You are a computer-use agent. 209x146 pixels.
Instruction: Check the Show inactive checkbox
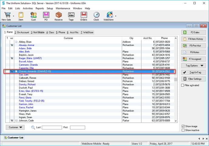[x=183, y=130]
